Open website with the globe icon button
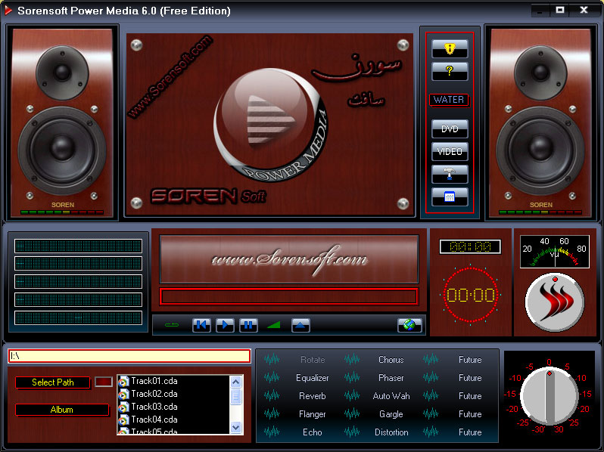The image size is (604, 452). click(x=409, y=325)
